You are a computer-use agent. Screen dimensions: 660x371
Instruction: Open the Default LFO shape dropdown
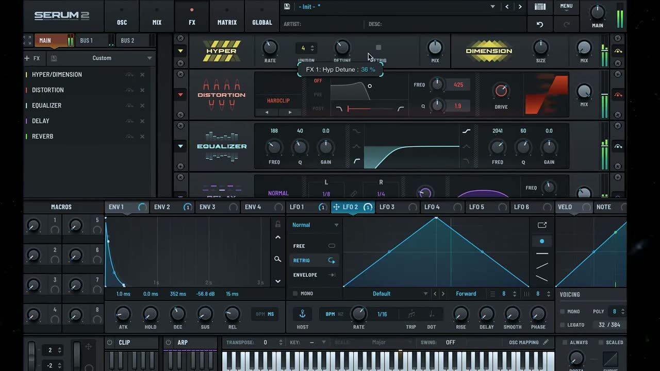pyautogui.click(x=425, y=294)
